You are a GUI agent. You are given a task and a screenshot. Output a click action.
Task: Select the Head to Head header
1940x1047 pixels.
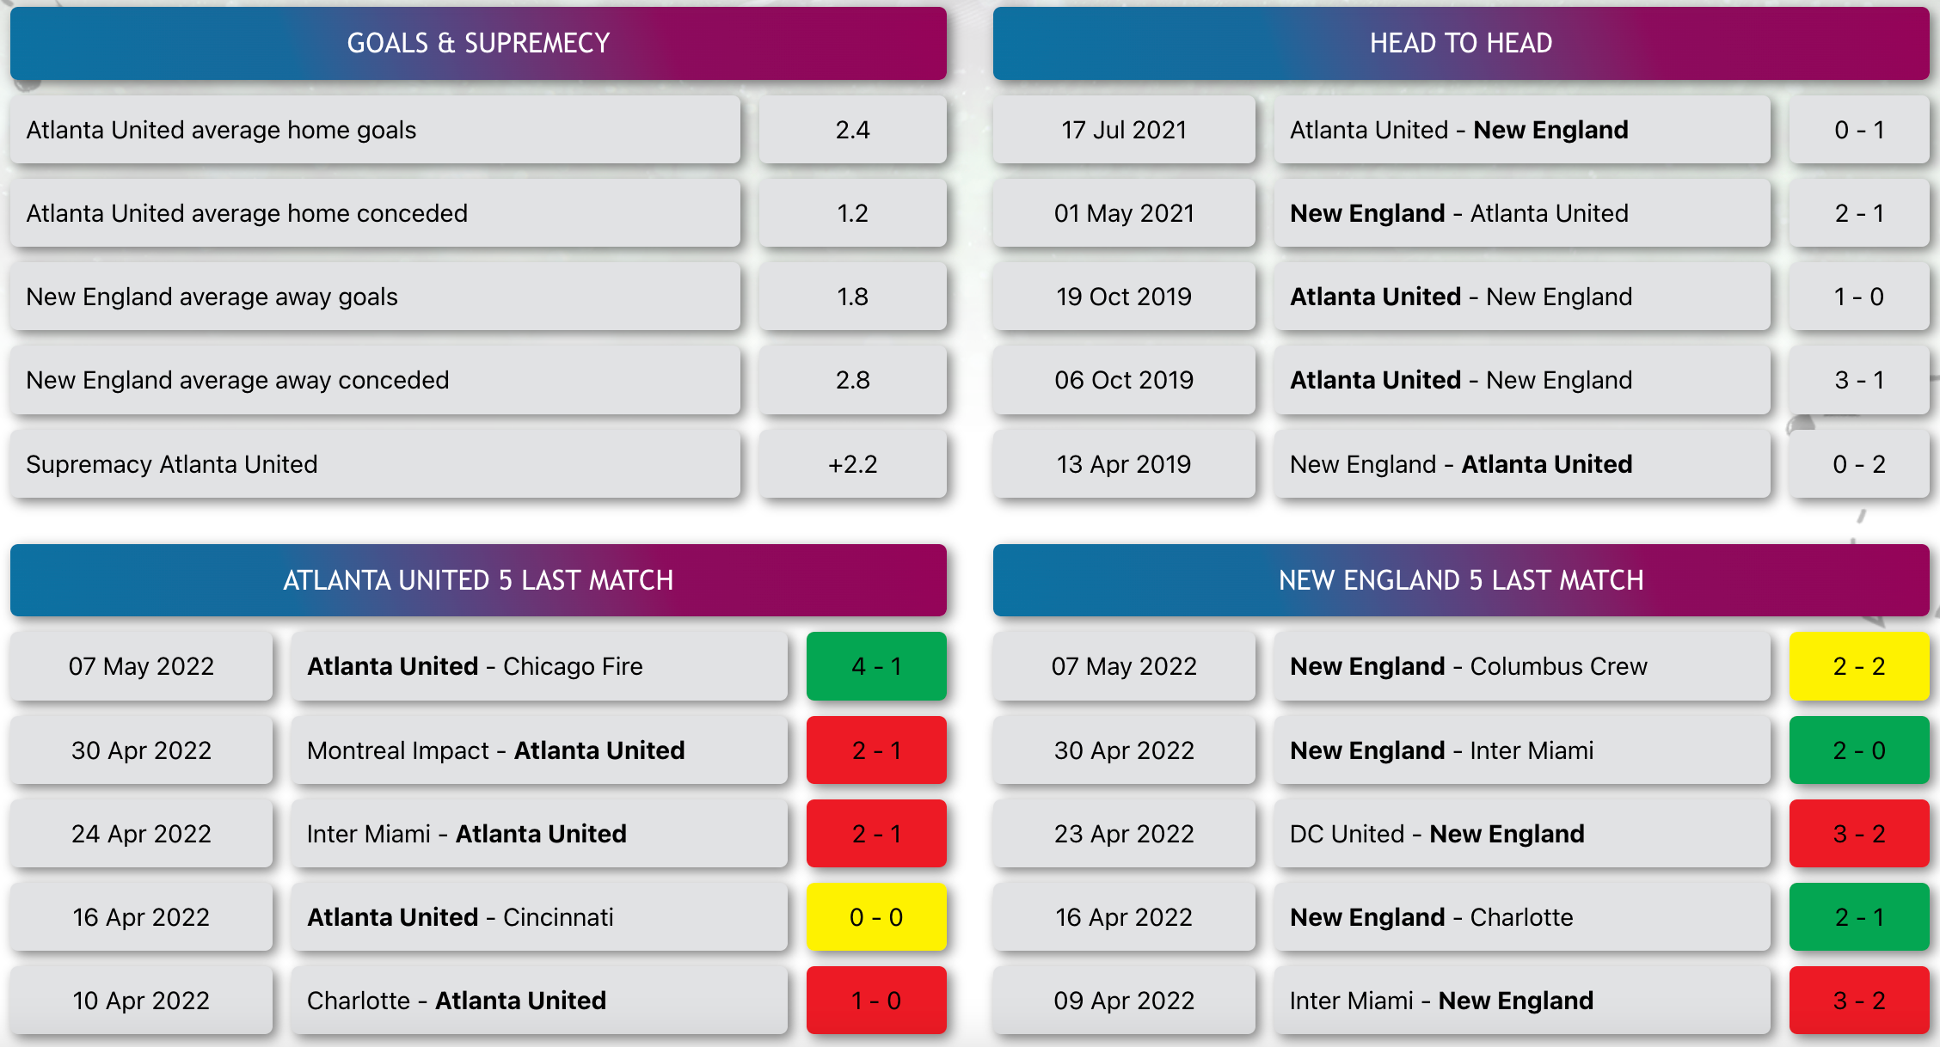click(x=1461, y=43)
